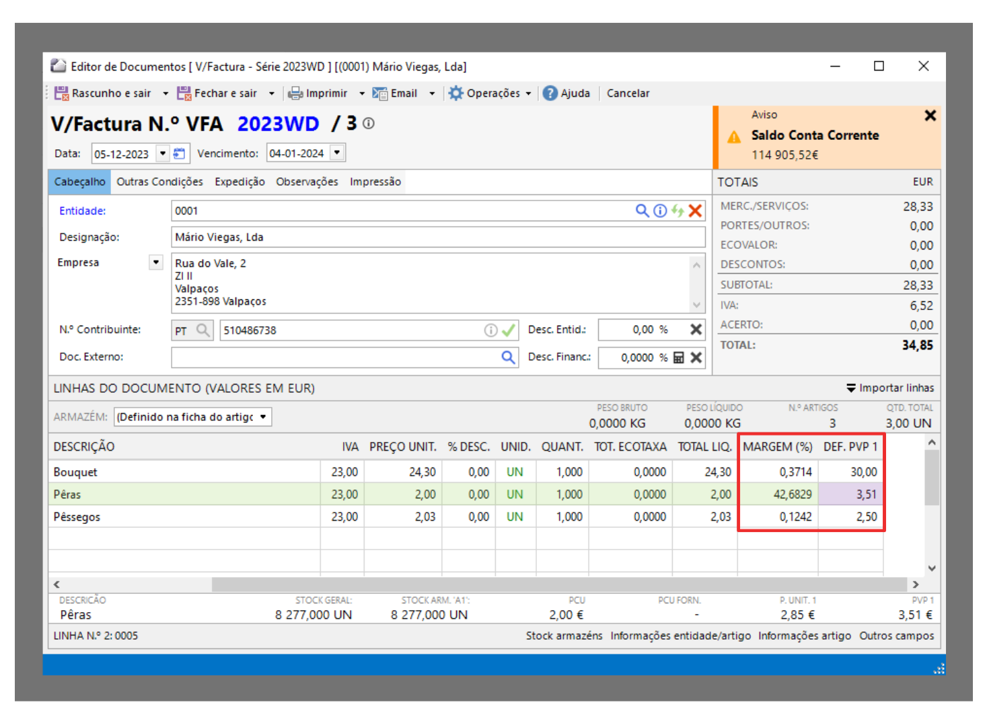This screenshot has width=987, height=717.
Task: Open the Informações artigo link
Action: (804, 636)
